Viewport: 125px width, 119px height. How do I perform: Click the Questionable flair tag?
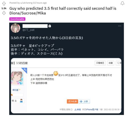[x=17, y=19]
